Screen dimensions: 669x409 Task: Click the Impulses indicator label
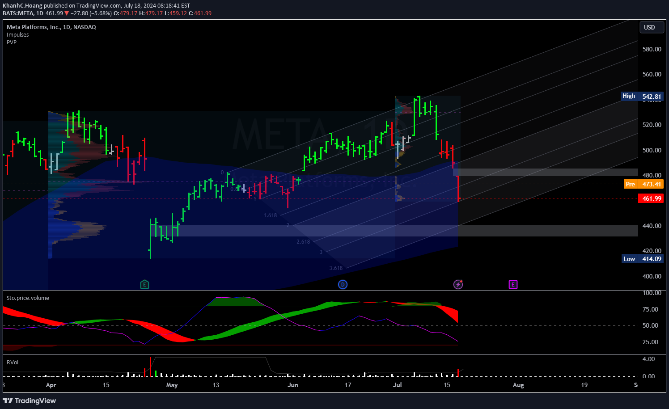[x=18, y=34]
